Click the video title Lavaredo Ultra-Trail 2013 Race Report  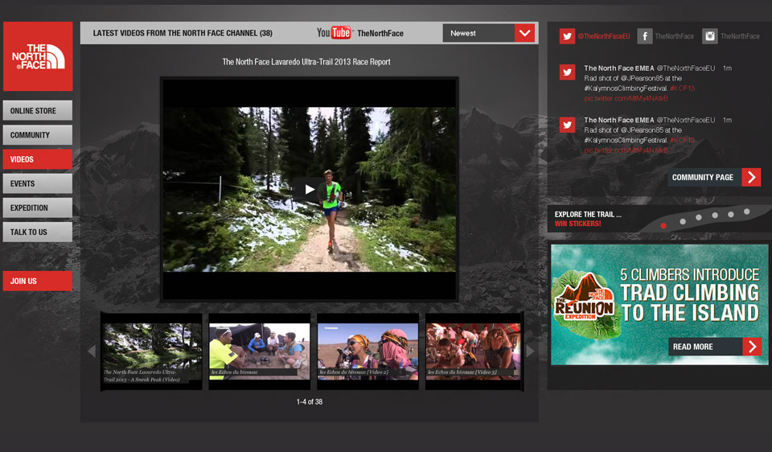[x=306, y=62]
